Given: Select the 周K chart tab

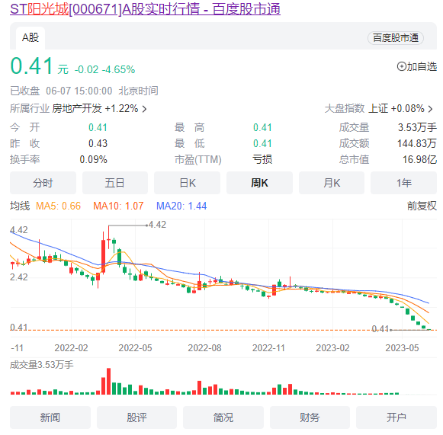Looking at the screenshot, I should (x=259, y=183).
